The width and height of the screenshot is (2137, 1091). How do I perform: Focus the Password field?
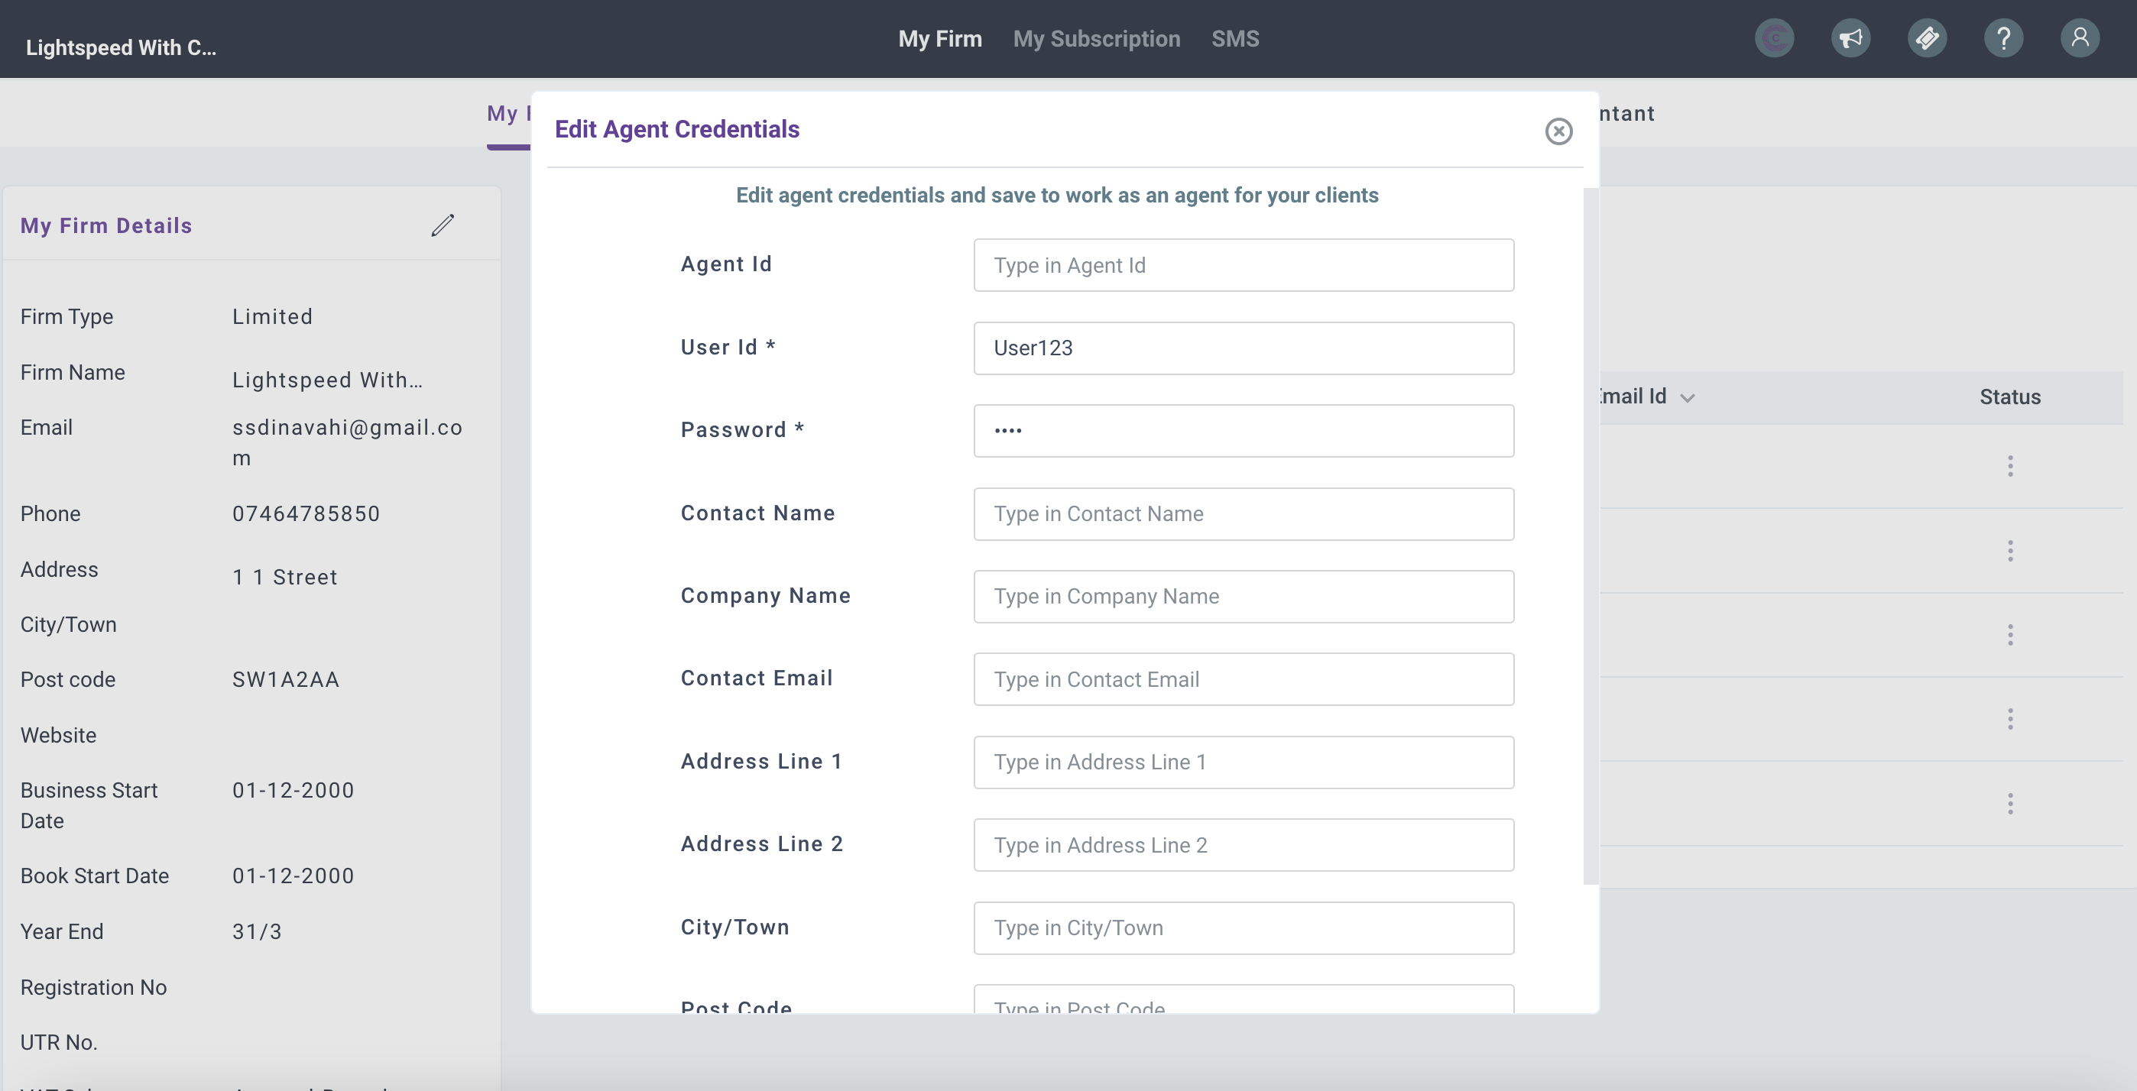(x=1243, y=430)
